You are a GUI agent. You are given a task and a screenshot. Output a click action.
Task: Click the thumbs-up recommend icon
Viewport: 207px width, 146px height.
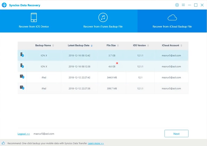click(x=3, y=143)
